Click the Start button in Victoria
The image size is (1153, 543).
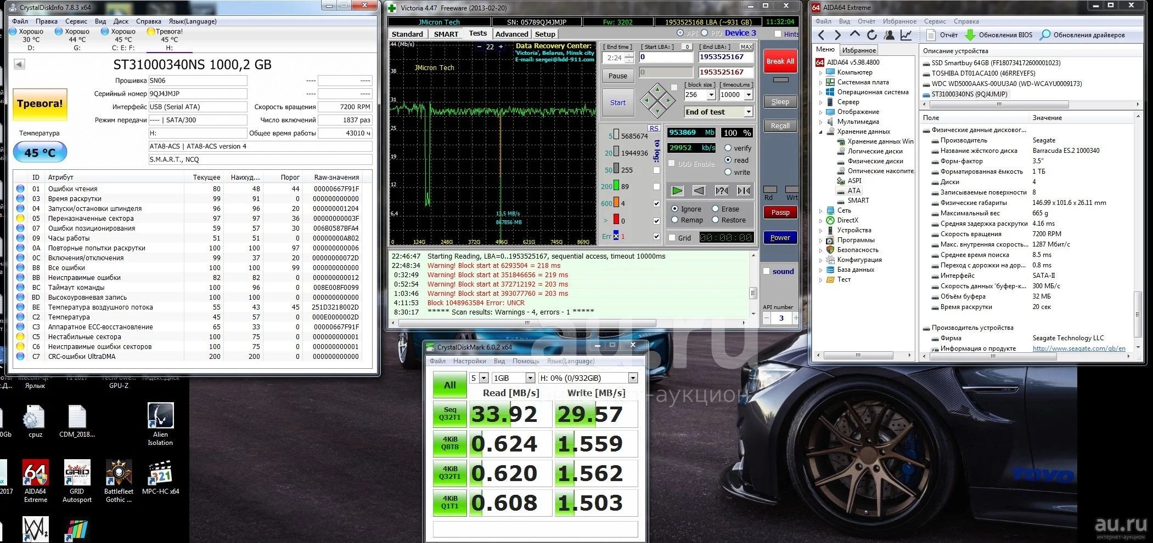pyautogui.click(x=617, y=102)
